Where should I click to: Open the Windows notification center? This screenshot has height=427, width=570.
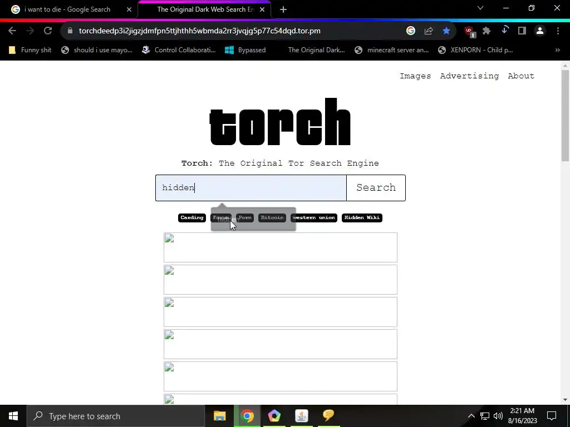(x=552, y=416)
